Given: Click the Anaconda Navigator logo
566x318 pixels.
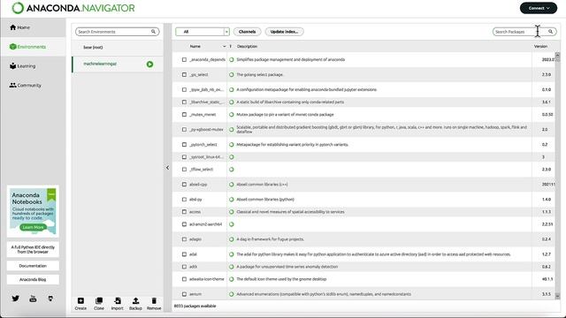Looking at the screenshot, I should pyautogui.click(x=73, y=8).
